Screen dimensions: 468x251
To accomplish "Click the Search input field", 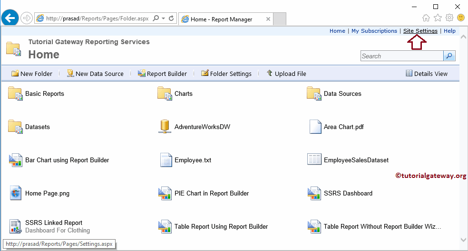I will [401, 56].
